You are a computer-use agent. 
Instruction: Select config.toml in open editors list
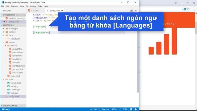click(x=13, y=22)
